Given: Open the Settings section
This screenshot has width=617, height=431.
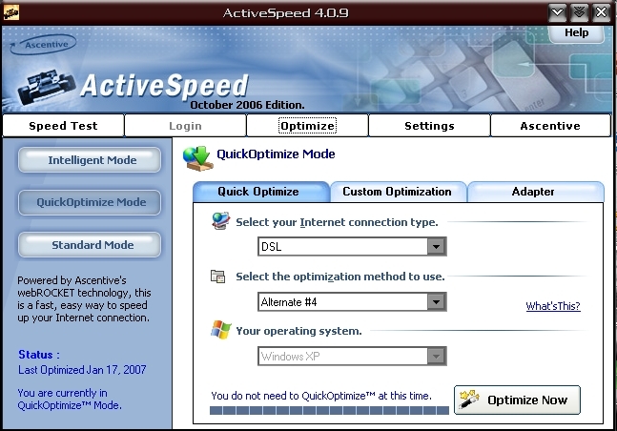Looking at the screenshot, I should click(x=429, y=126).
